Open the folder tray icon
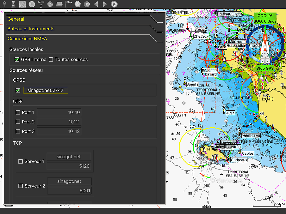286x214 pixels. (59, 4)
